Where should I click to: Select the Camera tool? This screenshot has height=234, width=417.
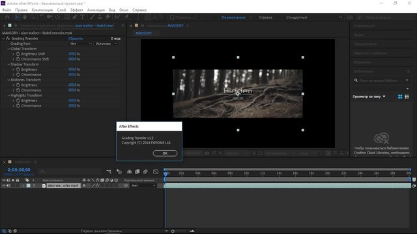pos(50,18)
